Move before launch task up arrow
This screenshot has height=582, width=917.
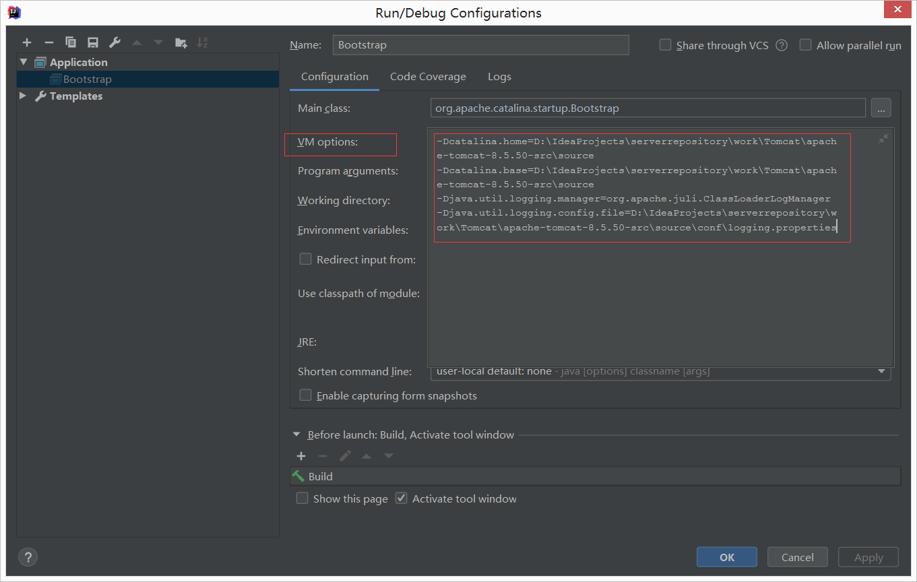pyautogui.click(x=367, y=456)
